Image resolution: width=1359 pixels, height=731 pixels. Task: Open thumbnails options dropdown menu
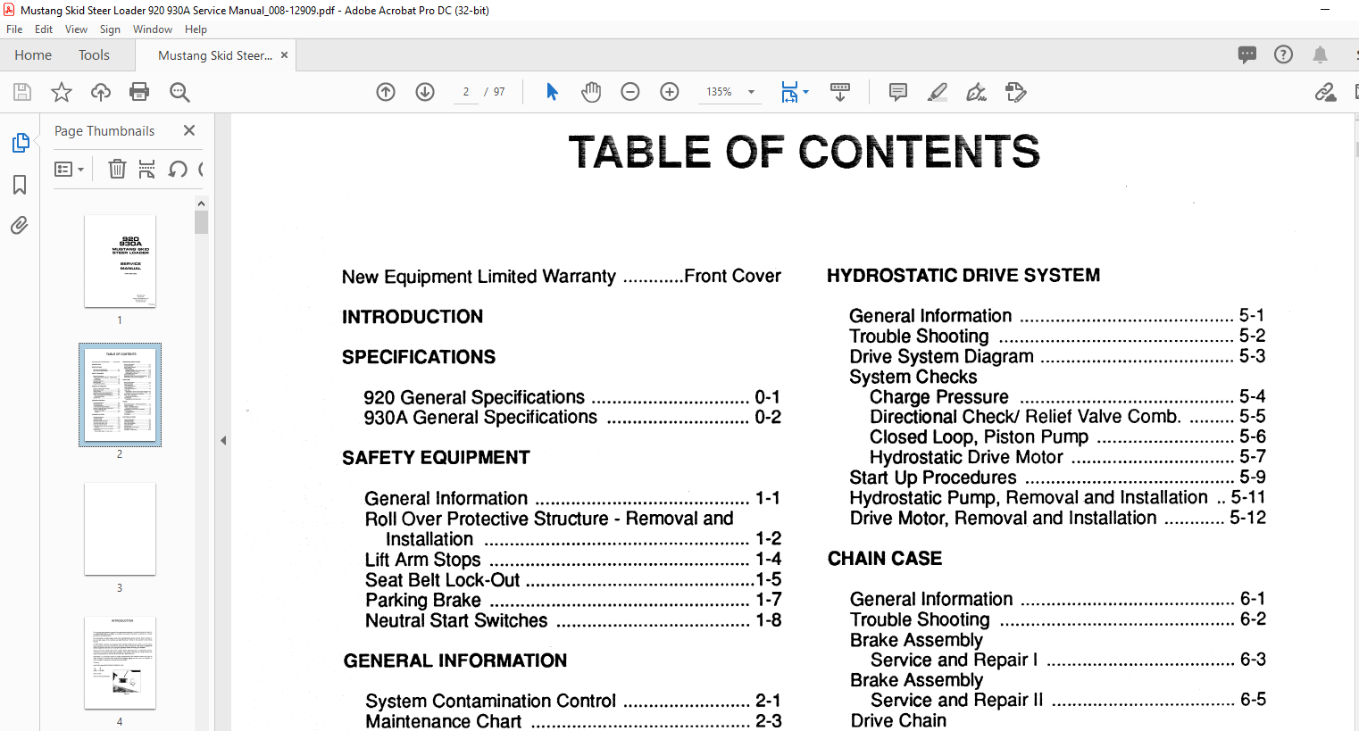69,169
